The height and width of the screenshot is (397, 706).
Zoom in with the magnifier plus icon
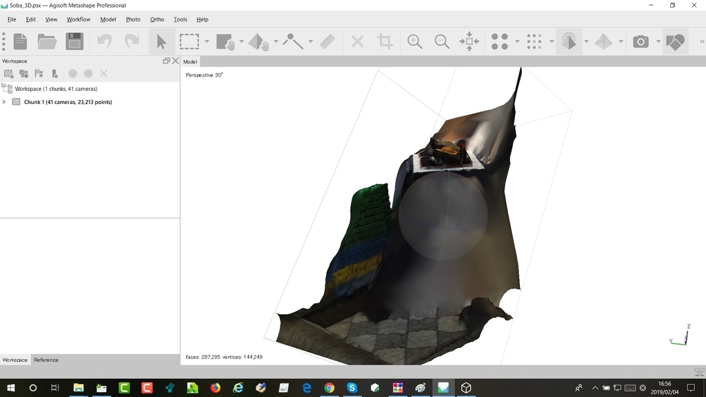point(414,41)
